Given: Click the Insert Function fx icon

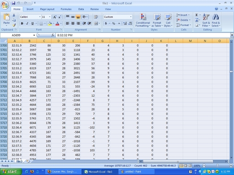Looking at the screenshot, I should coord(53,35).
